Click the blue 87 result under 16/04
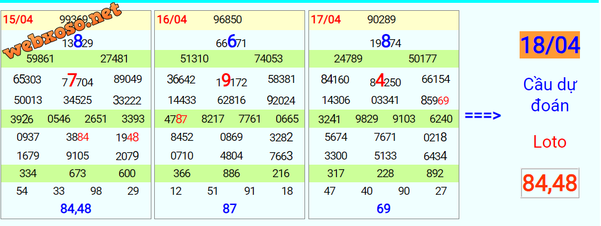 pos(229,209)
